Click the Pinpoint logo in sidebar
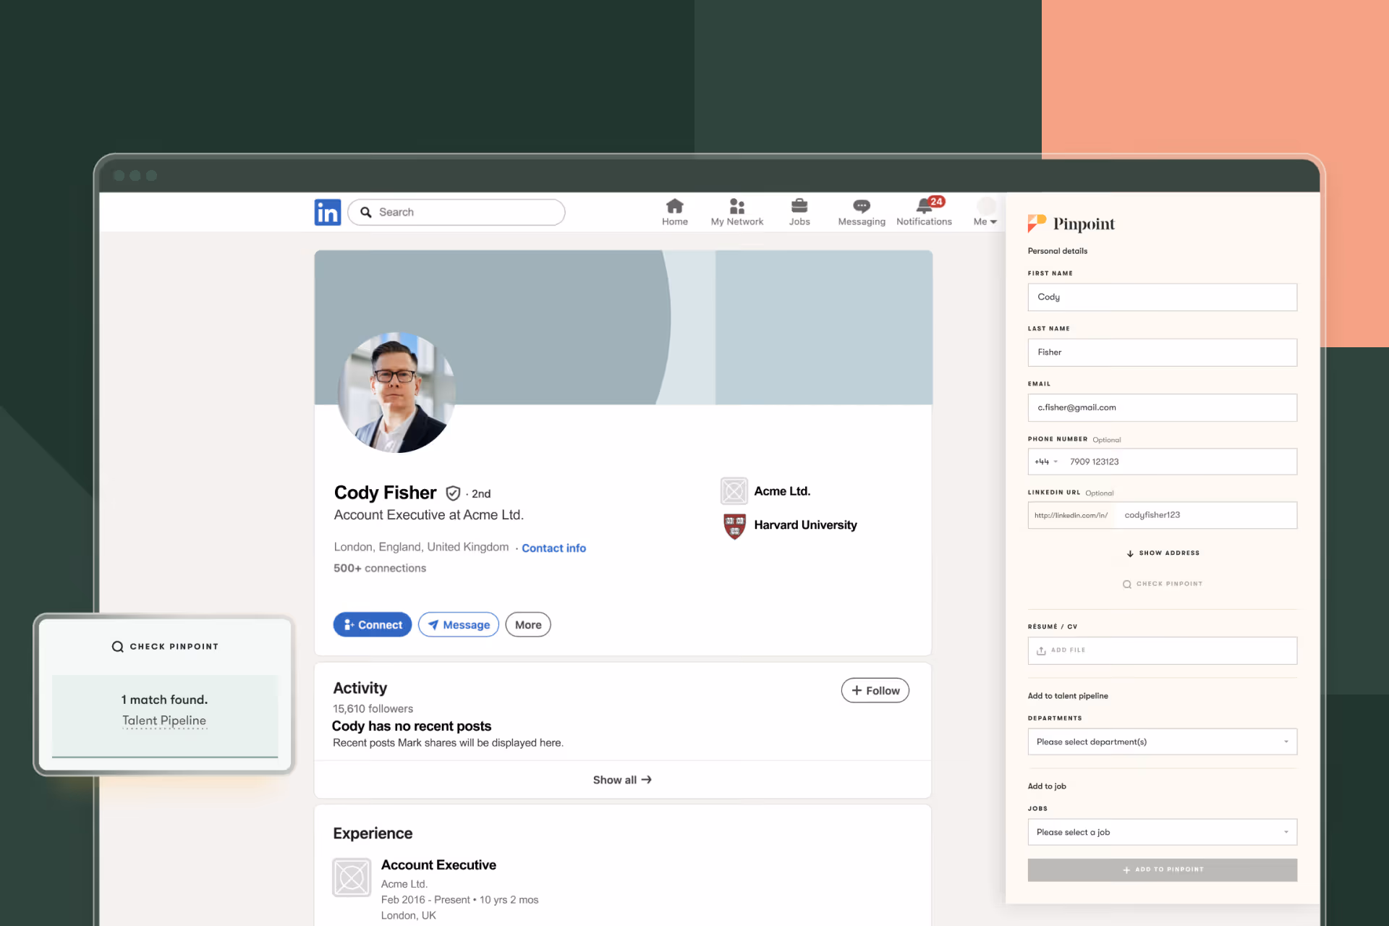Image resolution: width=1389 pixels, height=926 pixels. point(1071,224)
